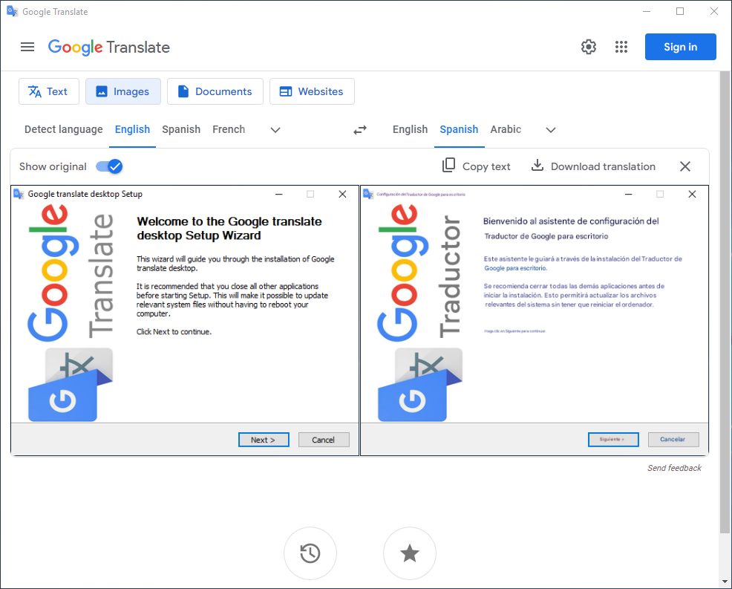This screenshot has width=732, height=589.
Task: Select English as source language
Action: tap(133, 129)
